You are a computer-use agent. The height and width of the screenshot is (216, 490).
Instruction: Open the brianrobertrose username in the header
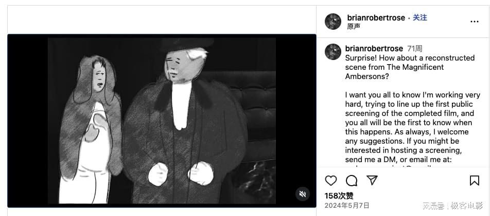click(376, 18)
